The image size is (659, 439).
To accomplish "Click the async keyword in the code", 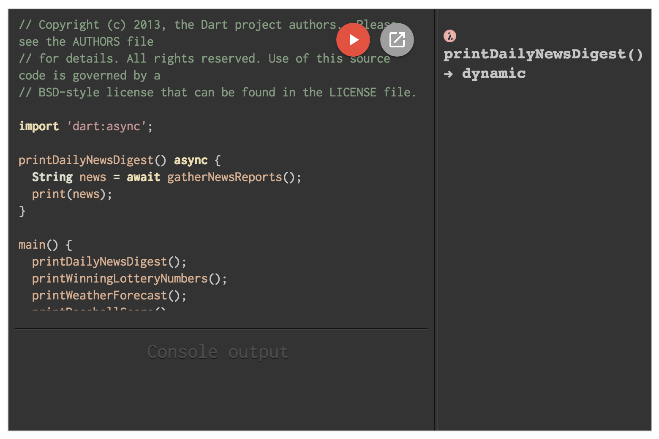I will tap(191, 160).
